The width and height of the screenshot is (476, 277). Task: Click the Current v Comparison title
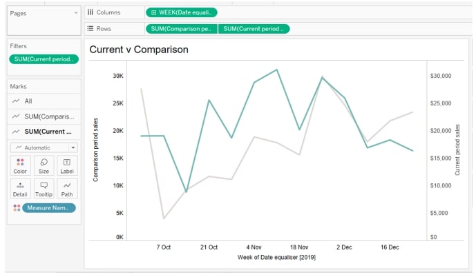pos(139,50)
